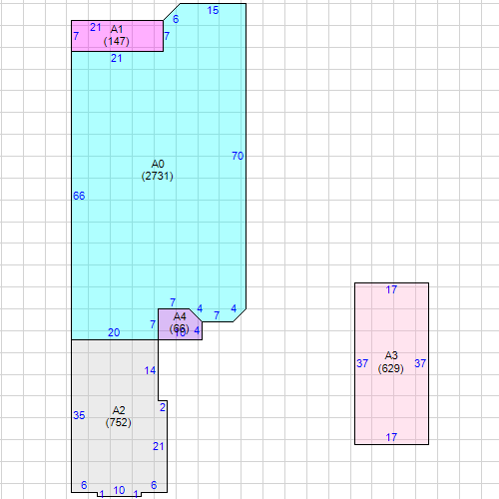Click the 37 dimension on A3's right edge

pyautogui.click(x=420, y=363)
